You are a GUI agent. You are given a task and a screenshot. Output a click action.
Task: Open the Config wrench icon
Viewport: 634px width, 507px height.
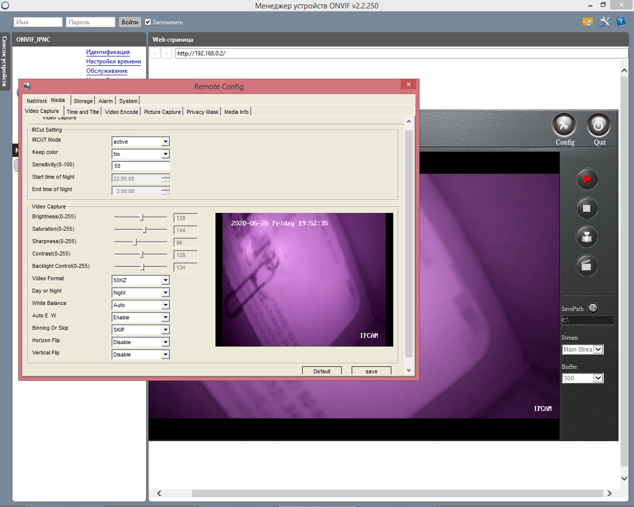tap(564, 125)
